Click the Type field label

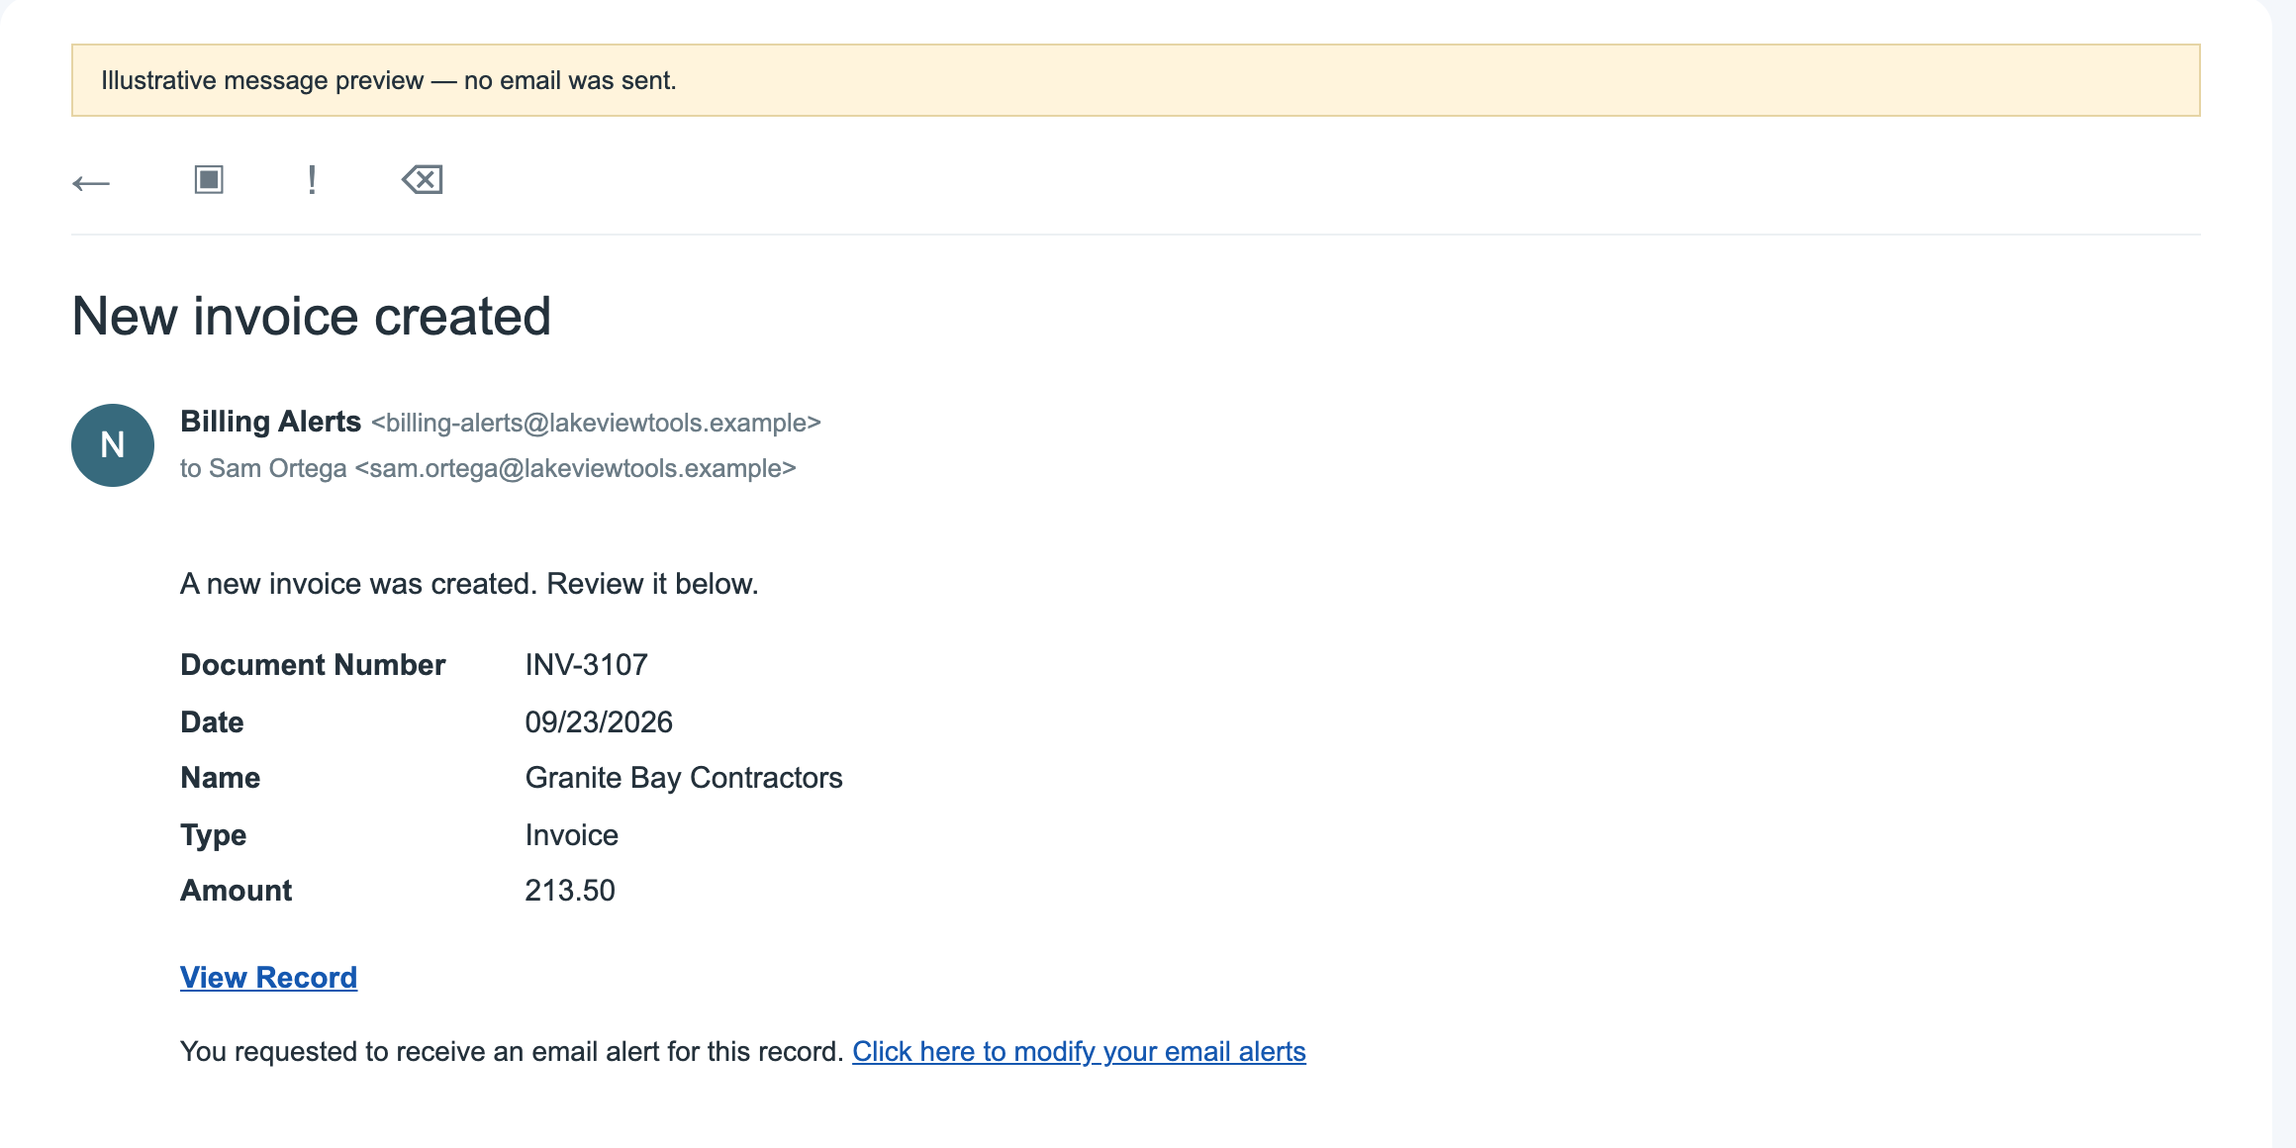click(213, 835)
